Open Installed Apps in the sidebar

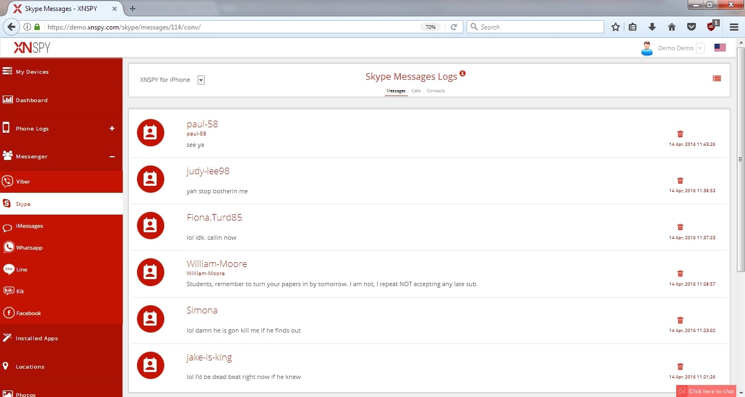(x=61, y=338)
